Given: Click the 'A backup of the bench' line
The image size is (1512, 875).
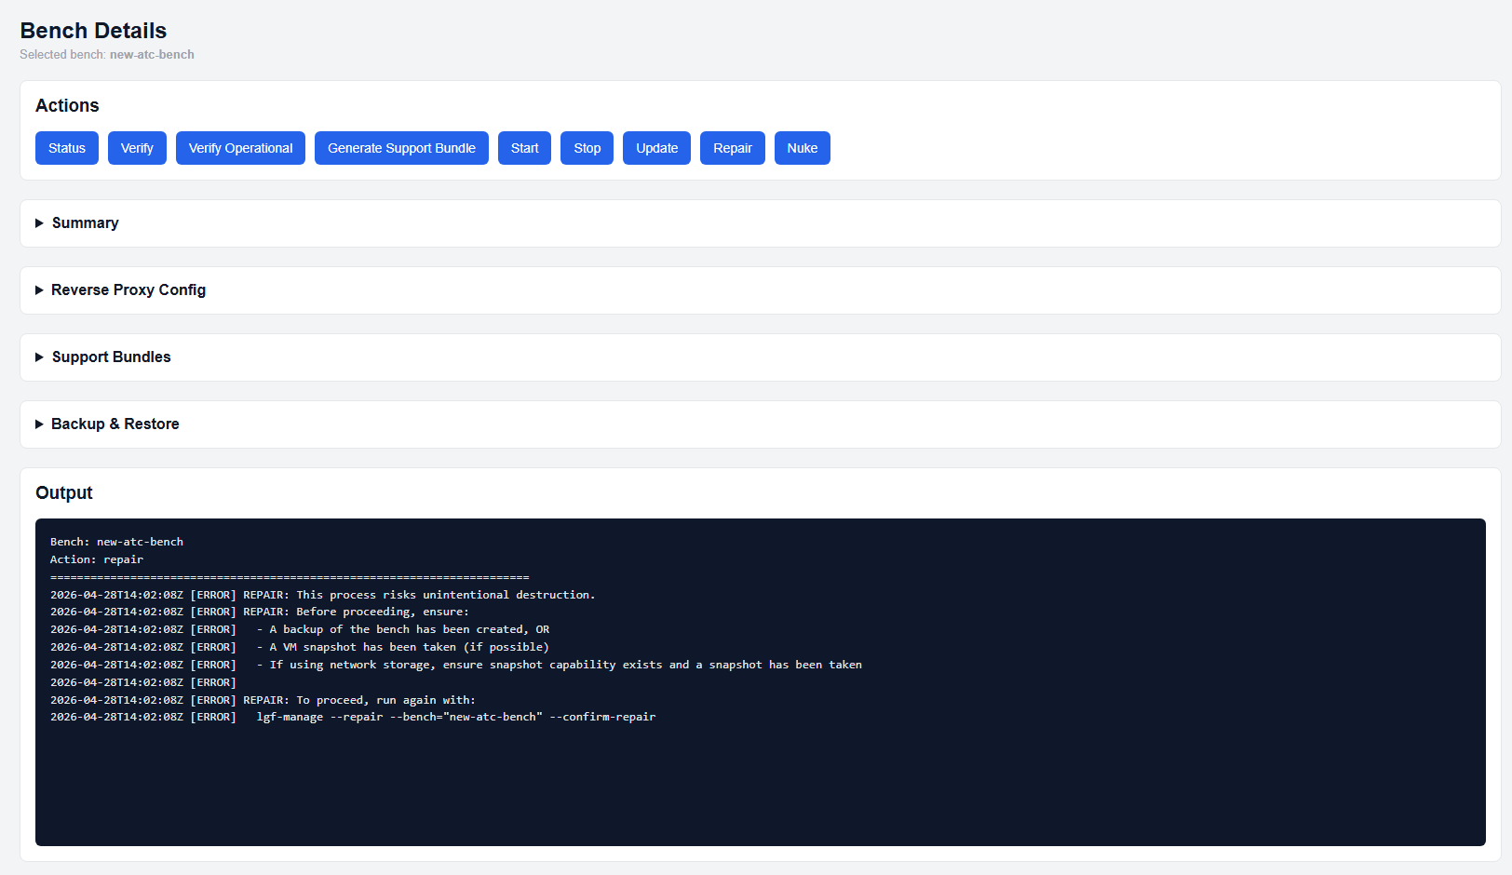Looking at the screenshot, I should [300, 629].
